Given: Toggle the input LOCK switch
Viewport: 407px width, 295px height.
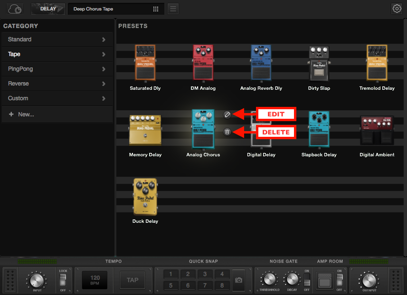Looking at the screenshot, I should pos(63,280).
